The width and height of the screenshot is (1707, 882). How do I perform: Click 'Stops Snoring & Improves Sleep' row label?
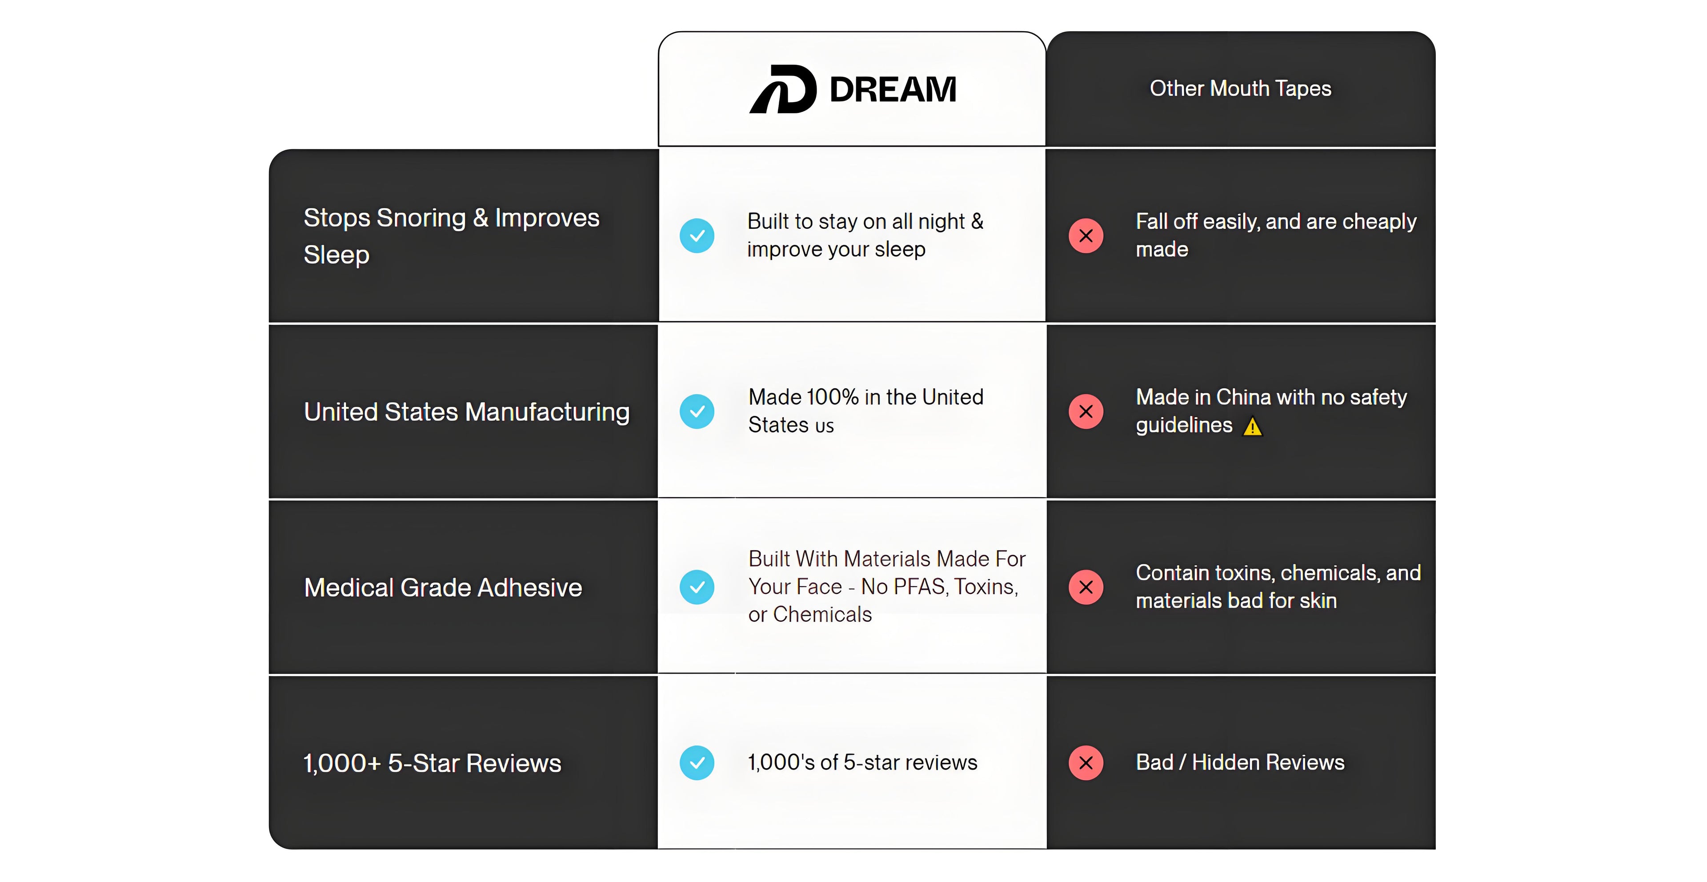pos(451,236)
